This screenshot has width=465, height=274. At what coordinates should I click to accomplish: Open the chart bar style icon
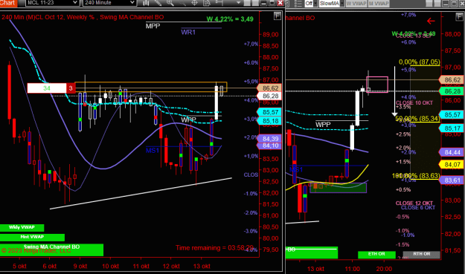click(146, 3)
